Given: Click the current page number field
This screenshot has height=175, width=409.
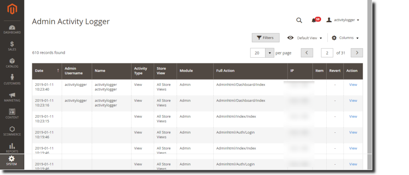Looking at the screenshot, I should pos(327,53).
